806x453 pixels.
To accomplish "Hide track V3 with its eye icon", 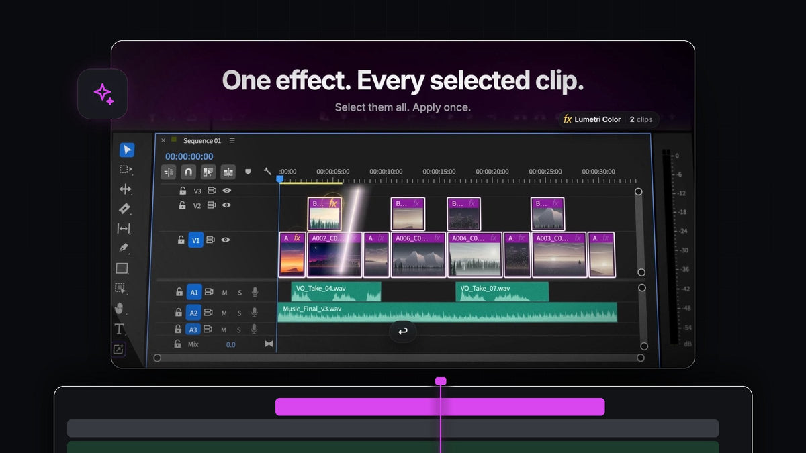I will pos(227,191).
